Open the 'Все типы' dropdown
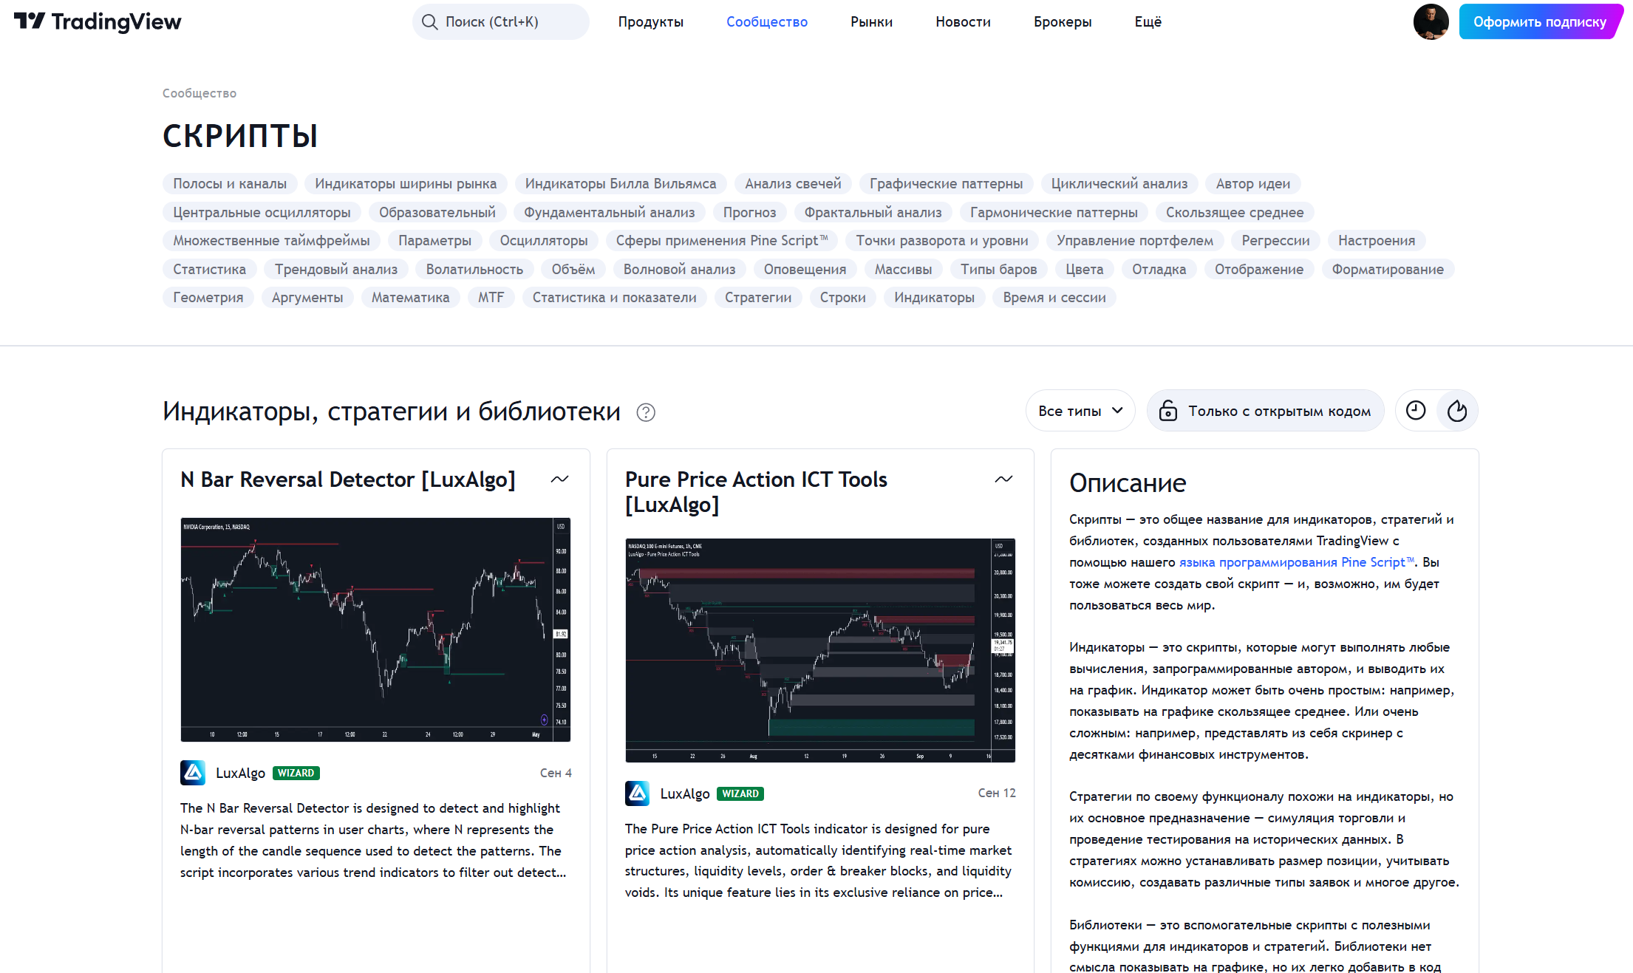 [x=1080, y=411]
